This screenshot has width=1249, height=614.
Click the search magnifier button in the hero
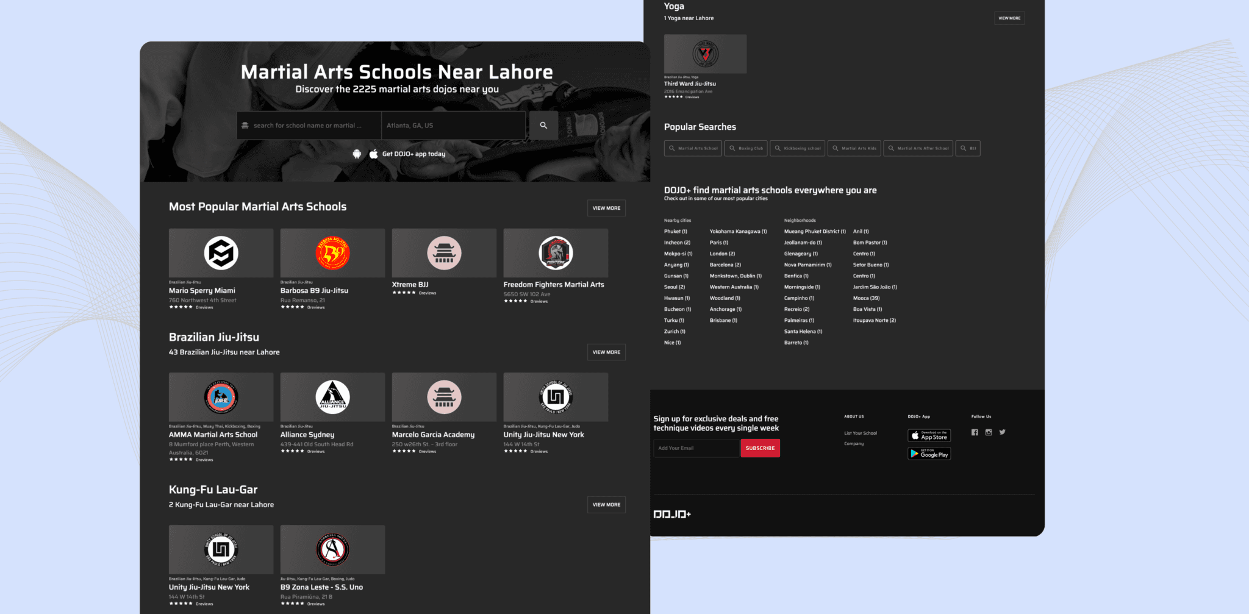543,125
